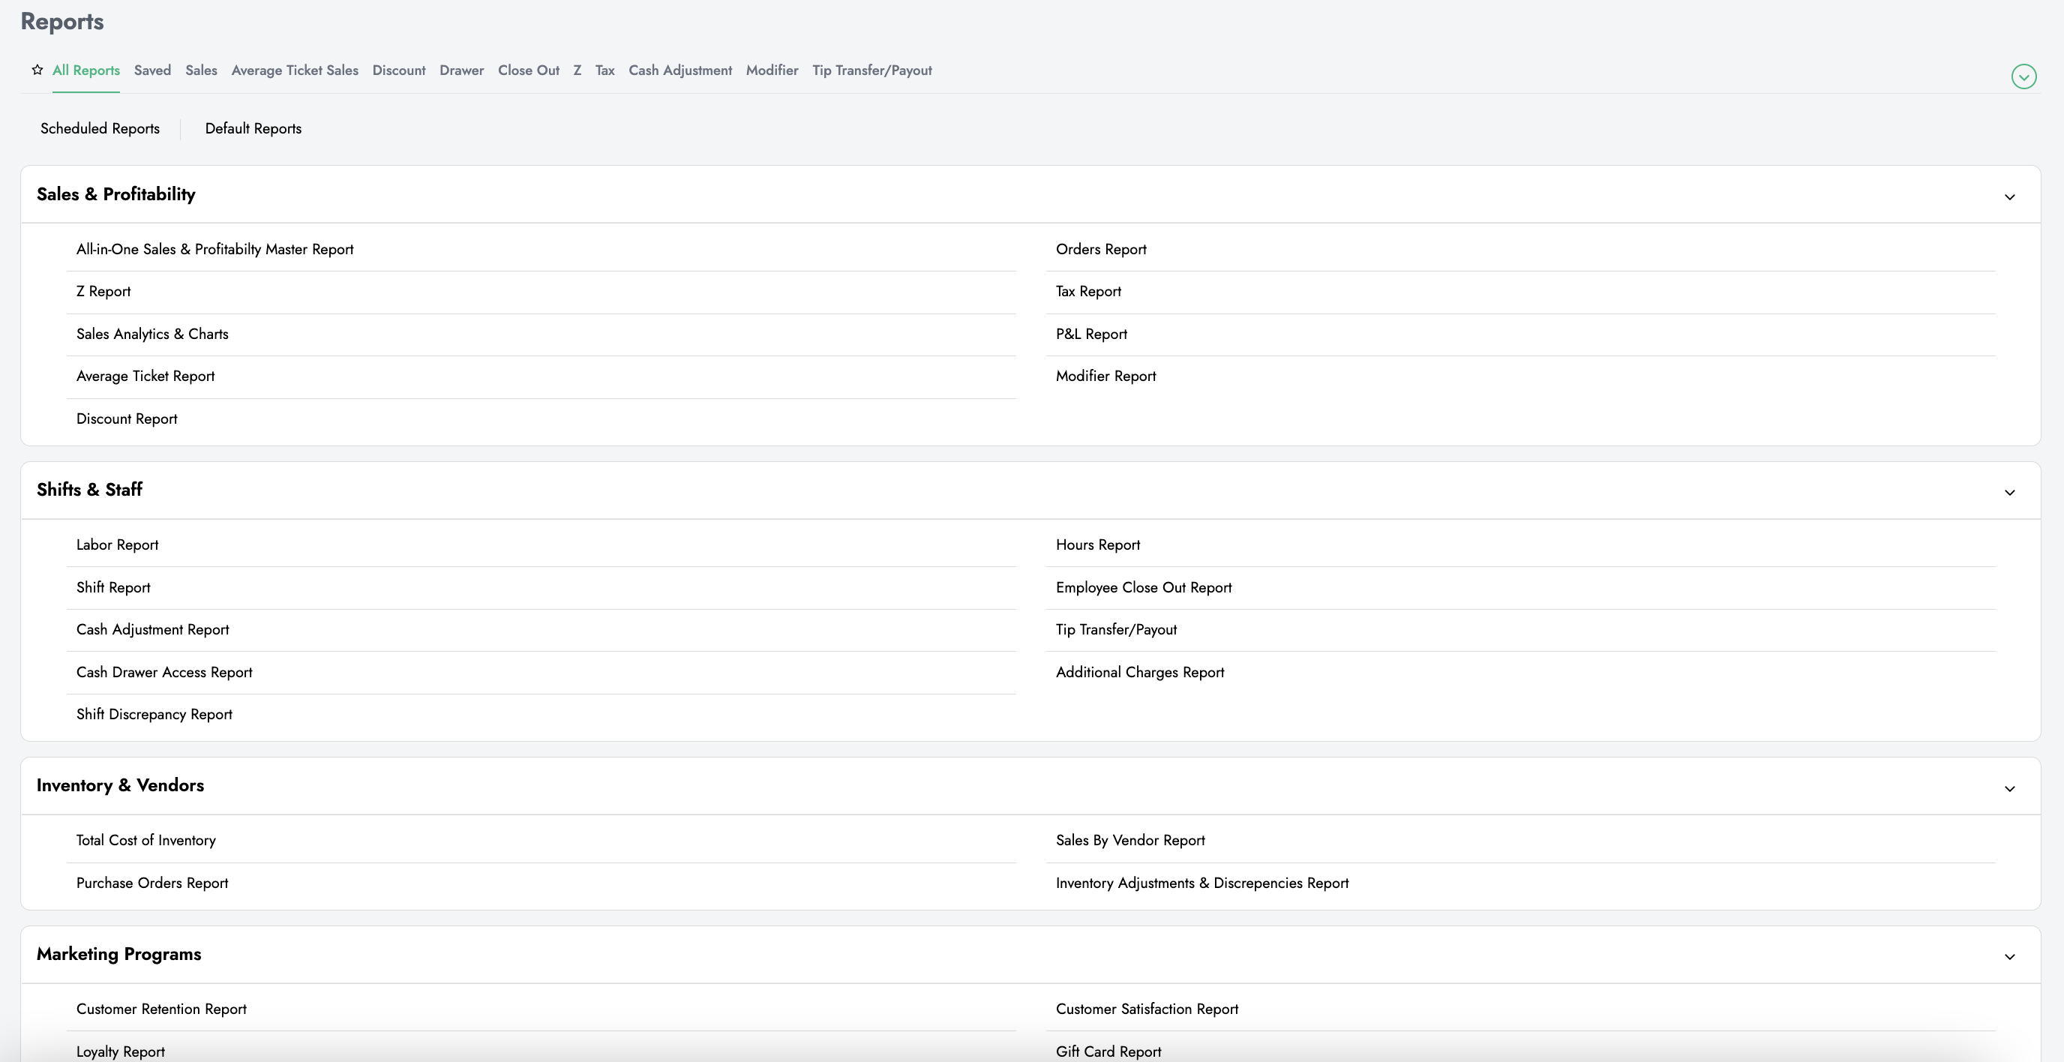
Task: Open the Drawer tab
Action: tap(460, 70)
